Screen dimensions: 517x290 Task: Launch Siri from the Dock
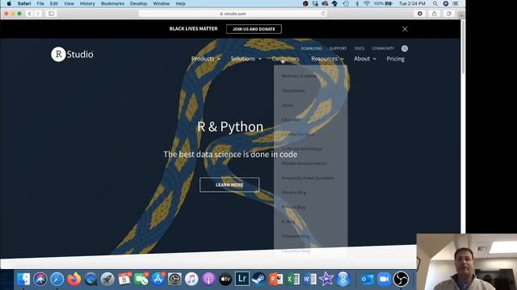pos(40,280)
